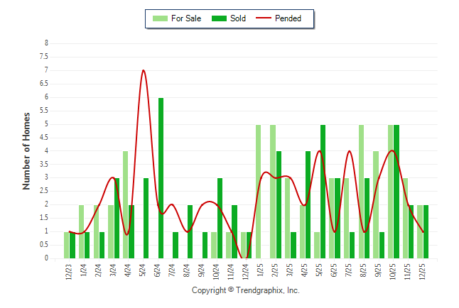
Task: Click the 12/25 x-axis date label
Action: point(423,273)
